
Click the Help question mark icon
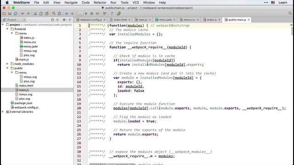tap(112, 14)
